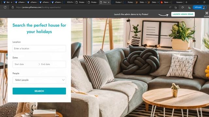Close the admin demo banner X
209x117 pixels.
(x=207, y=13)
